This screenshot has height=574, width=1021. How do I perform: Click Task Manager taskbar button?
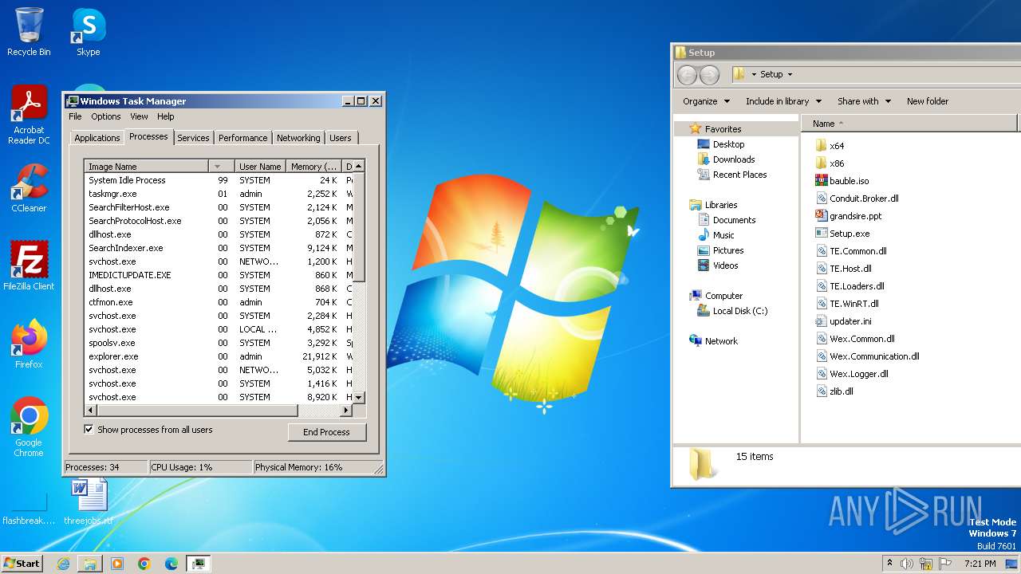[x=199, y=564]
